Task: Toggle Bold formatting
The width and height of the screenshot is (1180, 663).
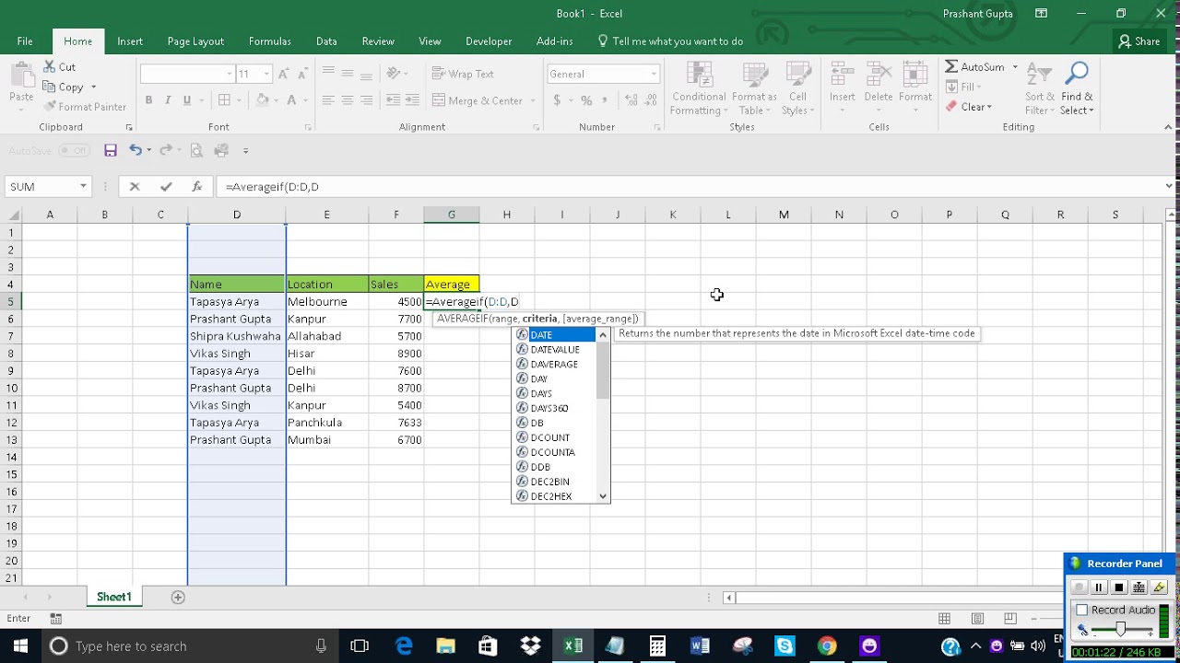Action: pos(148,100)
